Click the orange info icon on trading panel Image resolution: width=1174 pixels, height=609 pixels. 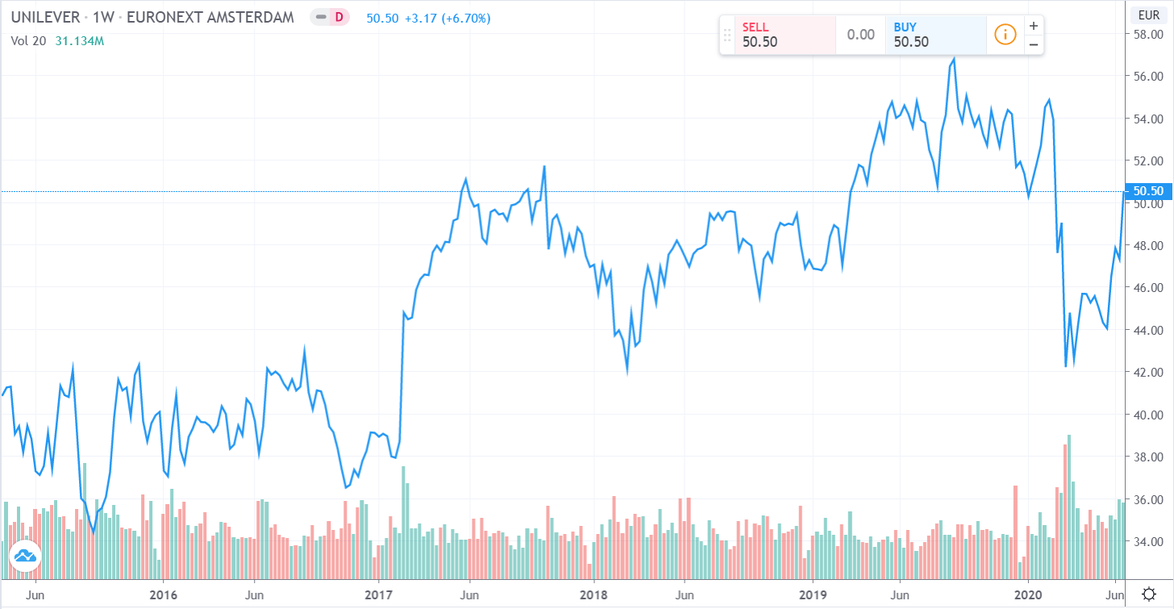point(1005,35)
